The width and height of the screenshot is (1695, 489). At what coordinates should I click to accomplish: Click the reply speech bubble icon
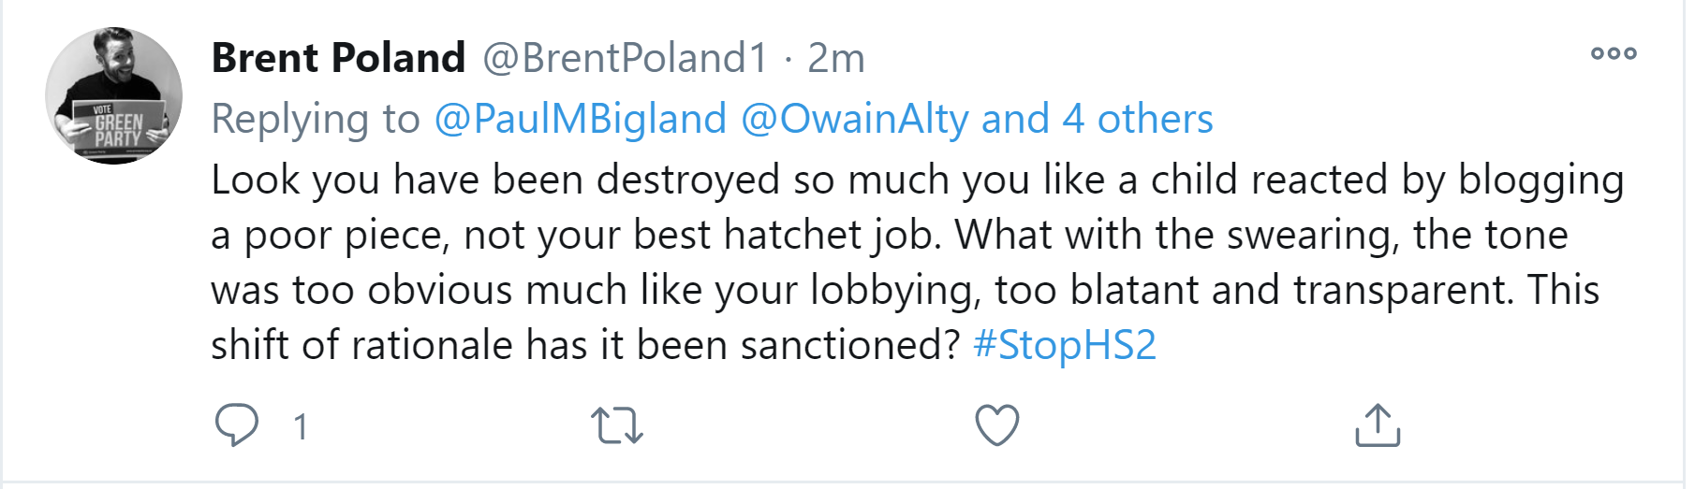click(236, 425)
